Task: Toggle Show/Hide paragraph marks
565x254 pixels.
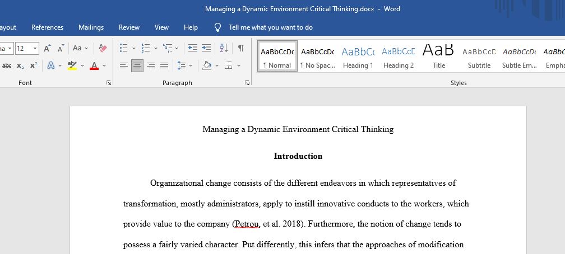Action: click(240, 48)
